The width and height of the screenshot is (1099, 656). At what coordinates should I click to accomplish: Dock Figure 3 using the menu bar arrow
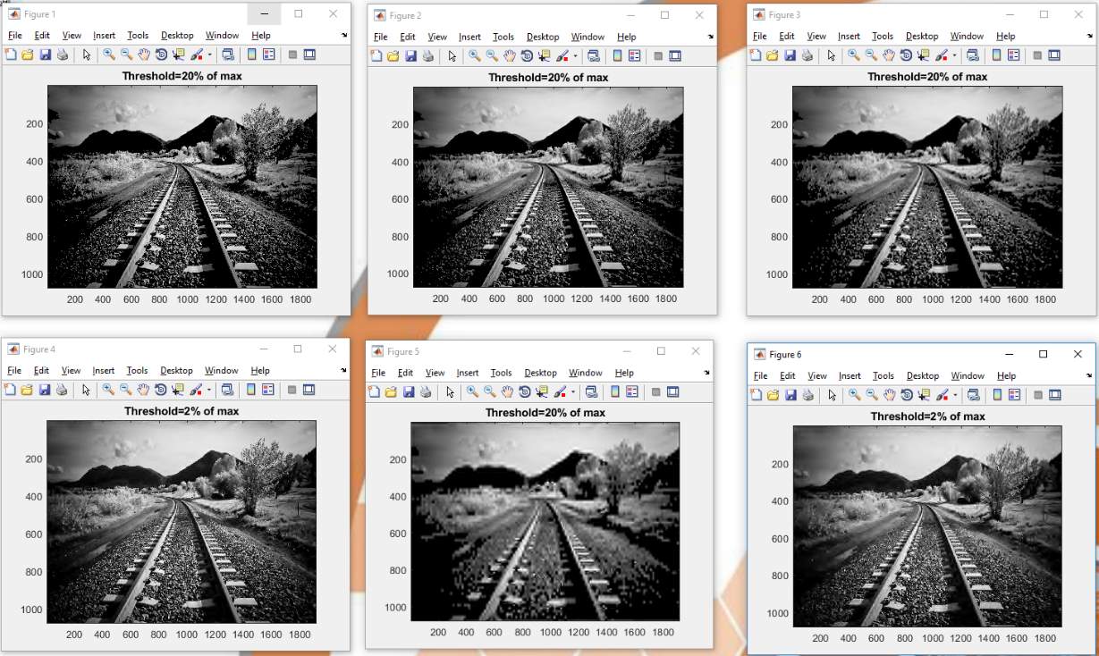pos(1091,36)
